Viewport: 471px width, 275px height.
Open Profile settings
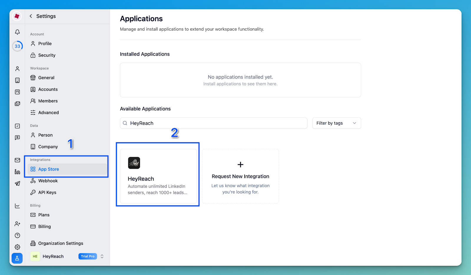pyautogui.click(x=67, y=44)
